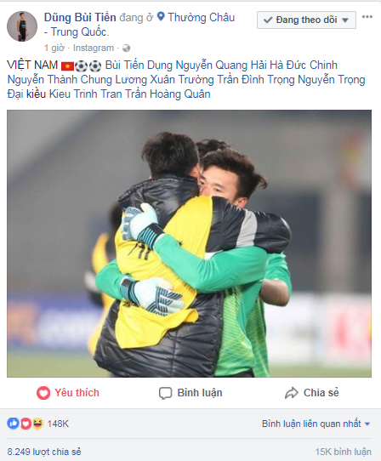Expand the Bình luận liên quan nhất sorter
Image resolution: width=381 pixels, height=461 pixels.
[x=316, y=424]
